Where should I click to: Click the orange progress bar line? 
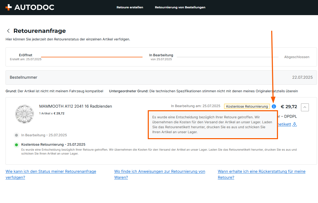point(92,57)
